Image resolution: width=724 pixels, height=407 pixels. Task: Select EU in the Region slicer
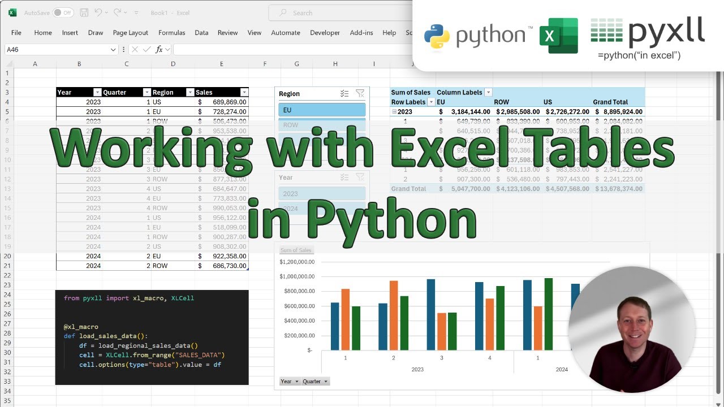[322, 110]
